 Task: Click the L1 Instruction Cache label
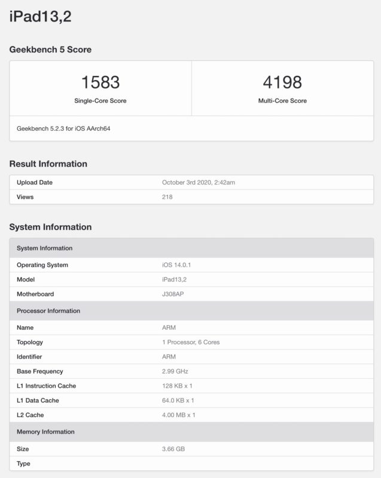[47, 386]
